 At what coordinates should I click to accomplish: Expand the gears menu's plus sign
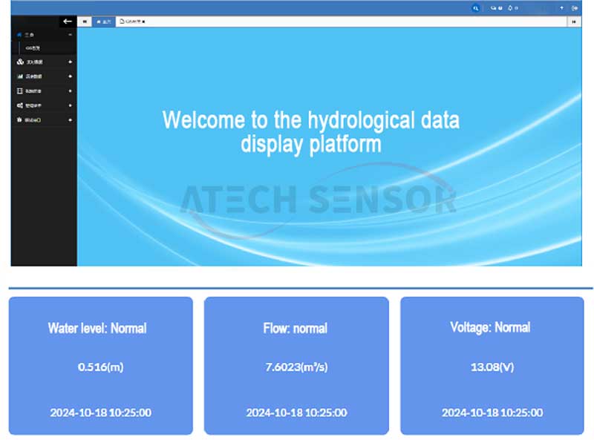tap(70, 105)
